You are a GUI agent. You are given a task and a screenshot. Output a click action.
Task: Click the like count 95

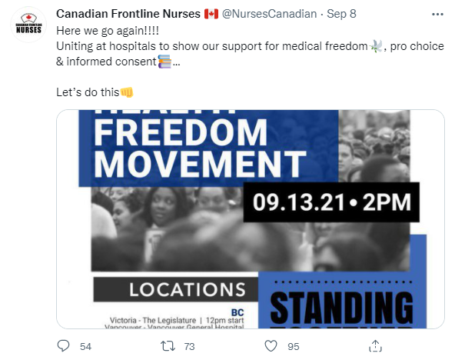294,346
